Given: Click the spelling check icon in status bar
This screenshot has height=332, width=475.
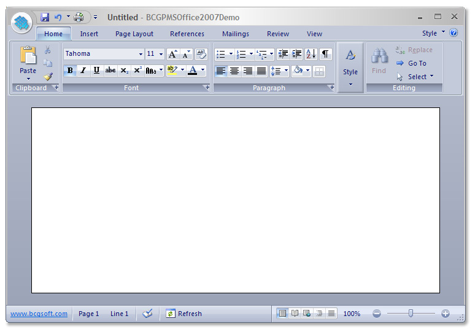Looking at the screenshot, I should pos(147,314).
